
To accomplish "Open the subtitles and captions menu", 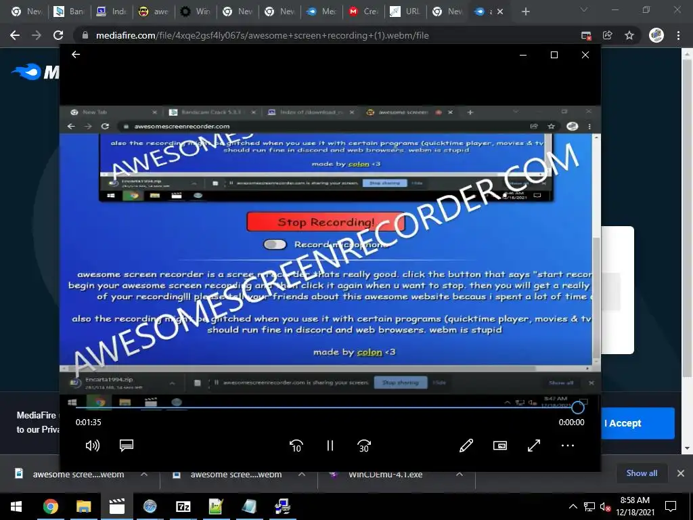I will 127,446.
